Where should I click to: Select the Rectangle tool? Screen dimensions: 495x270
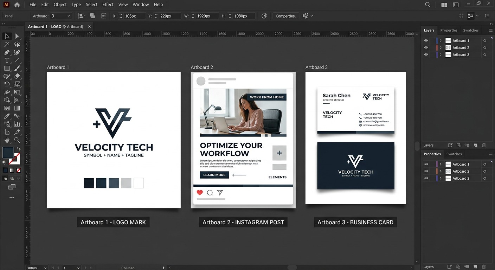click(x=7, y=68)
